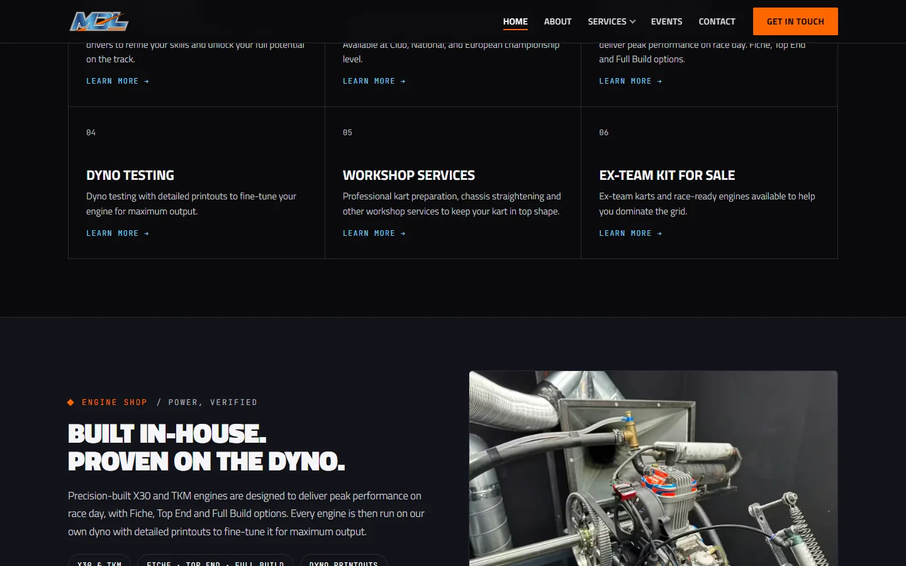Click Learn More under Dyno Testing
Screen dimensions: 906x566
[x=118, y=233]
